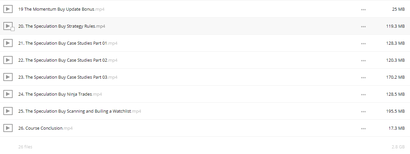Click video icon for Momentum Buy Update Bonus
Screen dimensions: 410x154
(8, 9)
